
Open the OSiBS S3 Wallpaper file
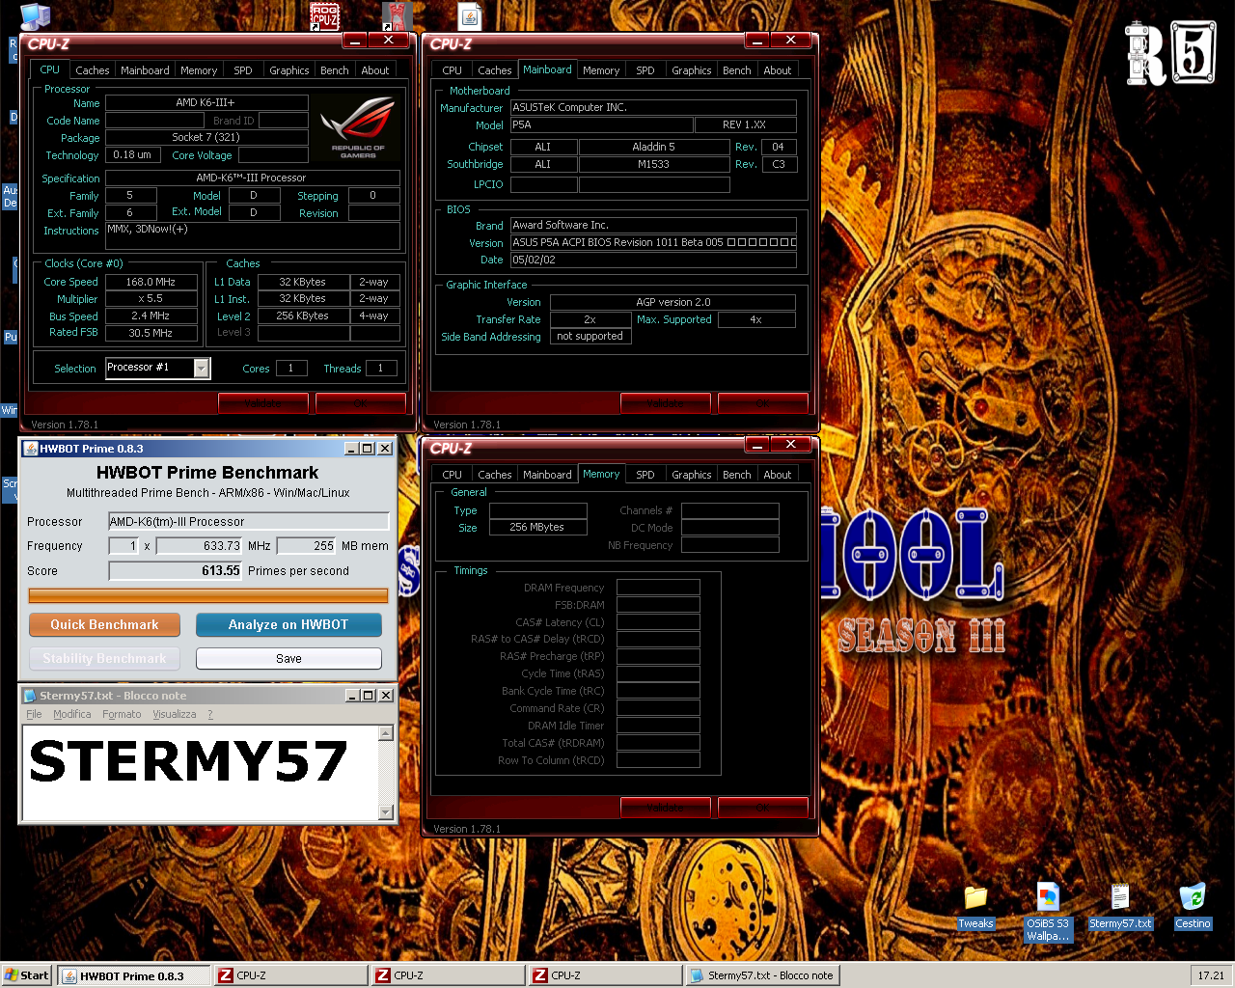pos(1048,912)
